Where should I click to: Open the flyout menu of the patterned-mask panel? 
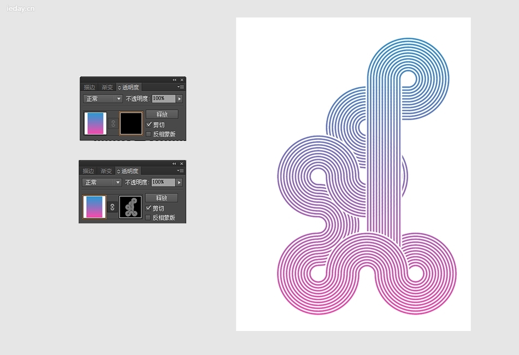(180, 171)
